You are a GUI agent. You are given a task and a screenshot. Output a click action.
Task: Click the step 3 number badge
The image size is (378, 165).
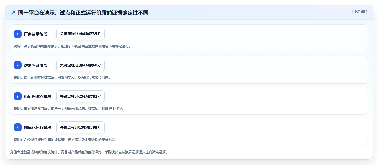(18, 96)
